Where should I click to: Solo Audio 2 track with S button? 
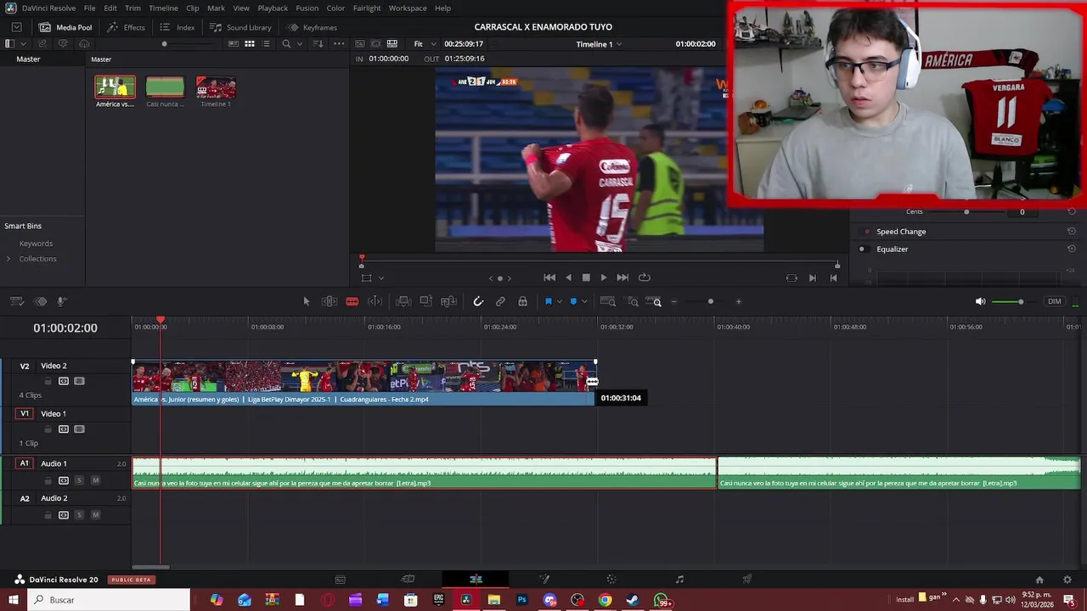point(79,515)
